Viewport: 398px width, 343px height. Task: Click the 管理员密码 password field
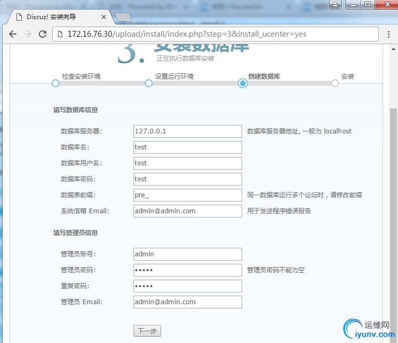(x=188, y=270)
